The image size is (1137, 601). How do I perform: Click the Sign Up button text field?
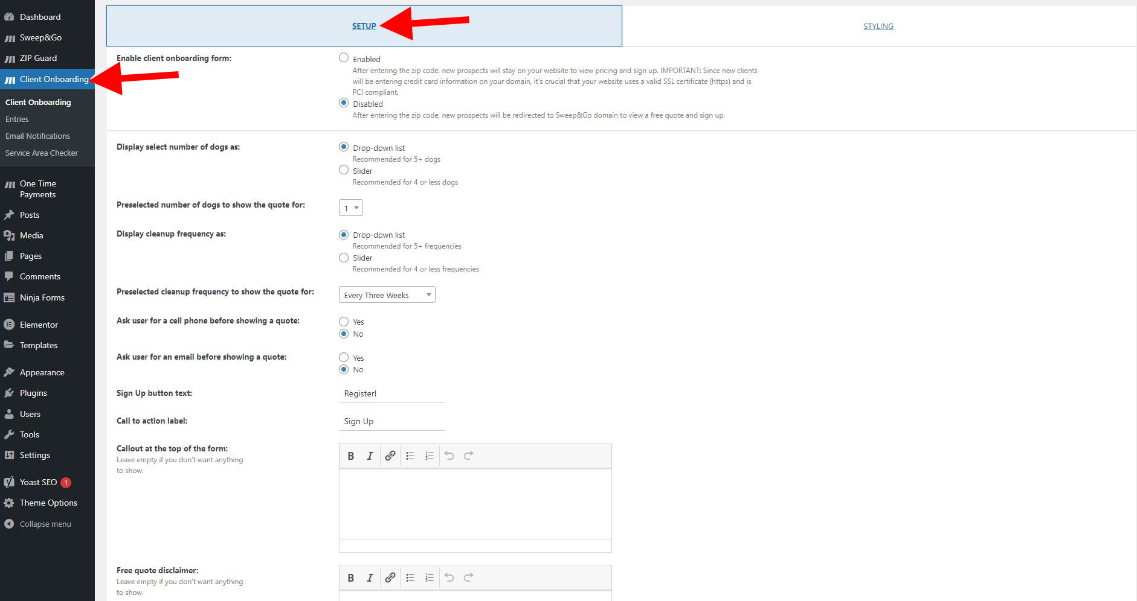coord(391,393)
